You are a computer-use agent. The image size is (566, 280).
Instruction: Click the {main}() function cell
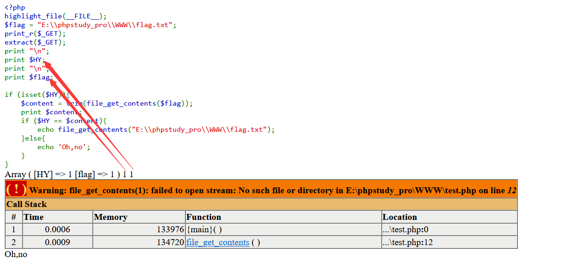204,230
